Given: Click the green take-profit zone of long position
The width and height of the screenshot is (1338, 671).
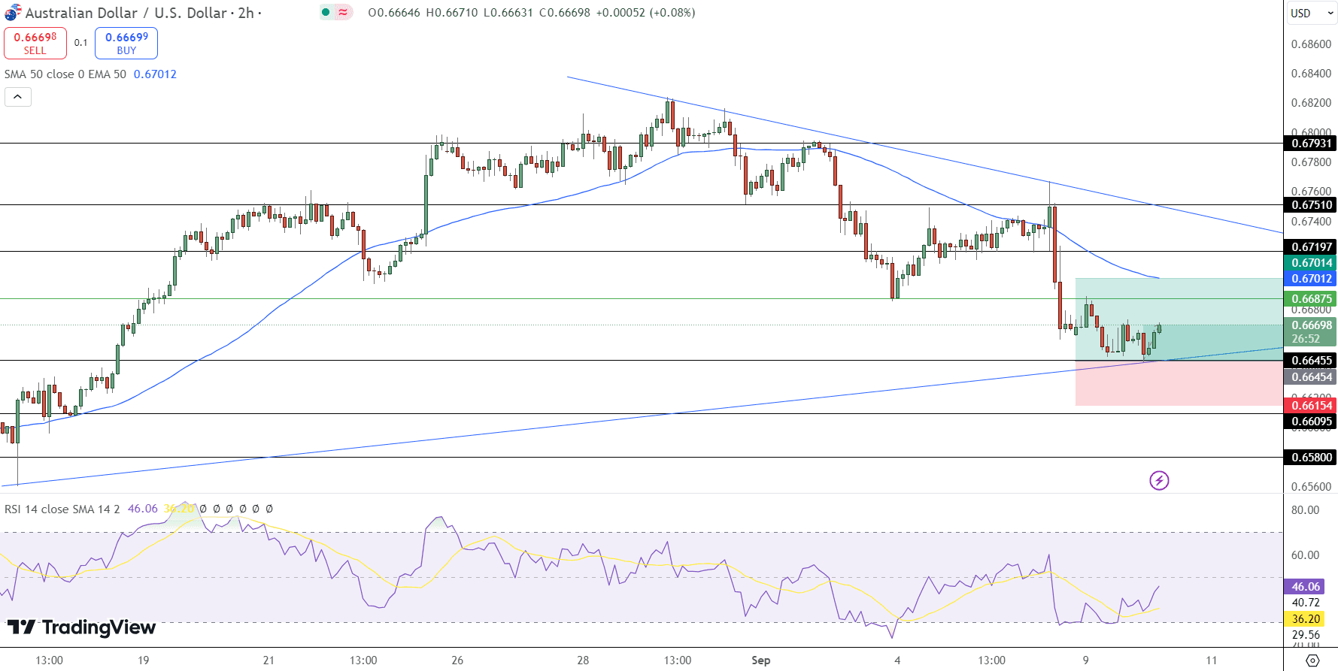Looking at the screenshot, I should [x=1179, y=319].
